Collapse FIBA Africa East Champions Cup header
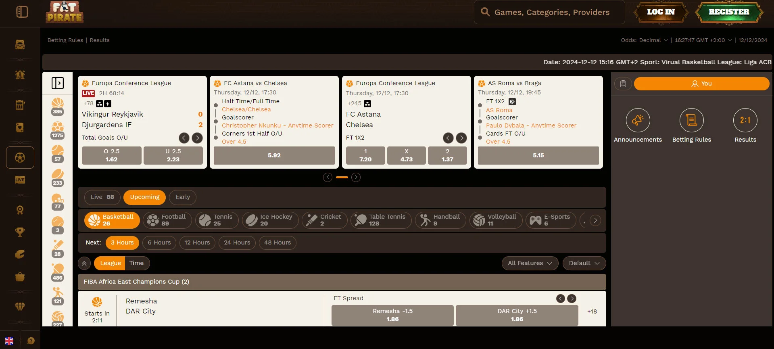This screenshot has height=349, width=774. 342,282
